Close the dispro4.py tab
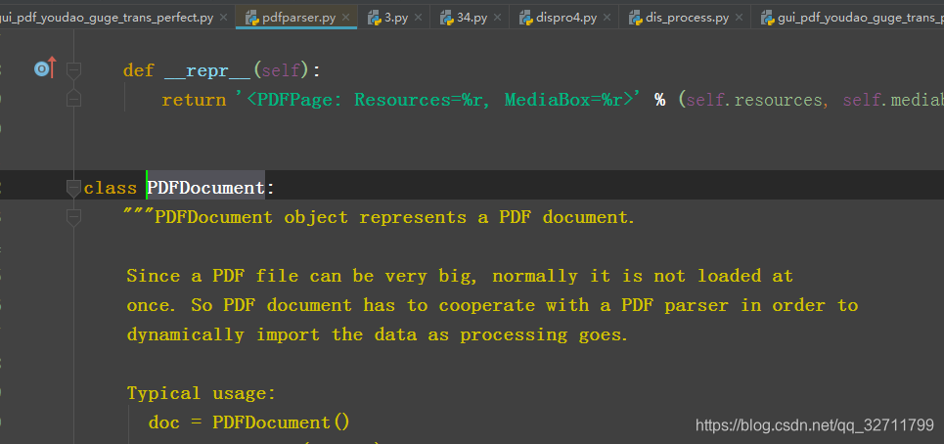Screen dimensions: 944x444 click(607, 18)
